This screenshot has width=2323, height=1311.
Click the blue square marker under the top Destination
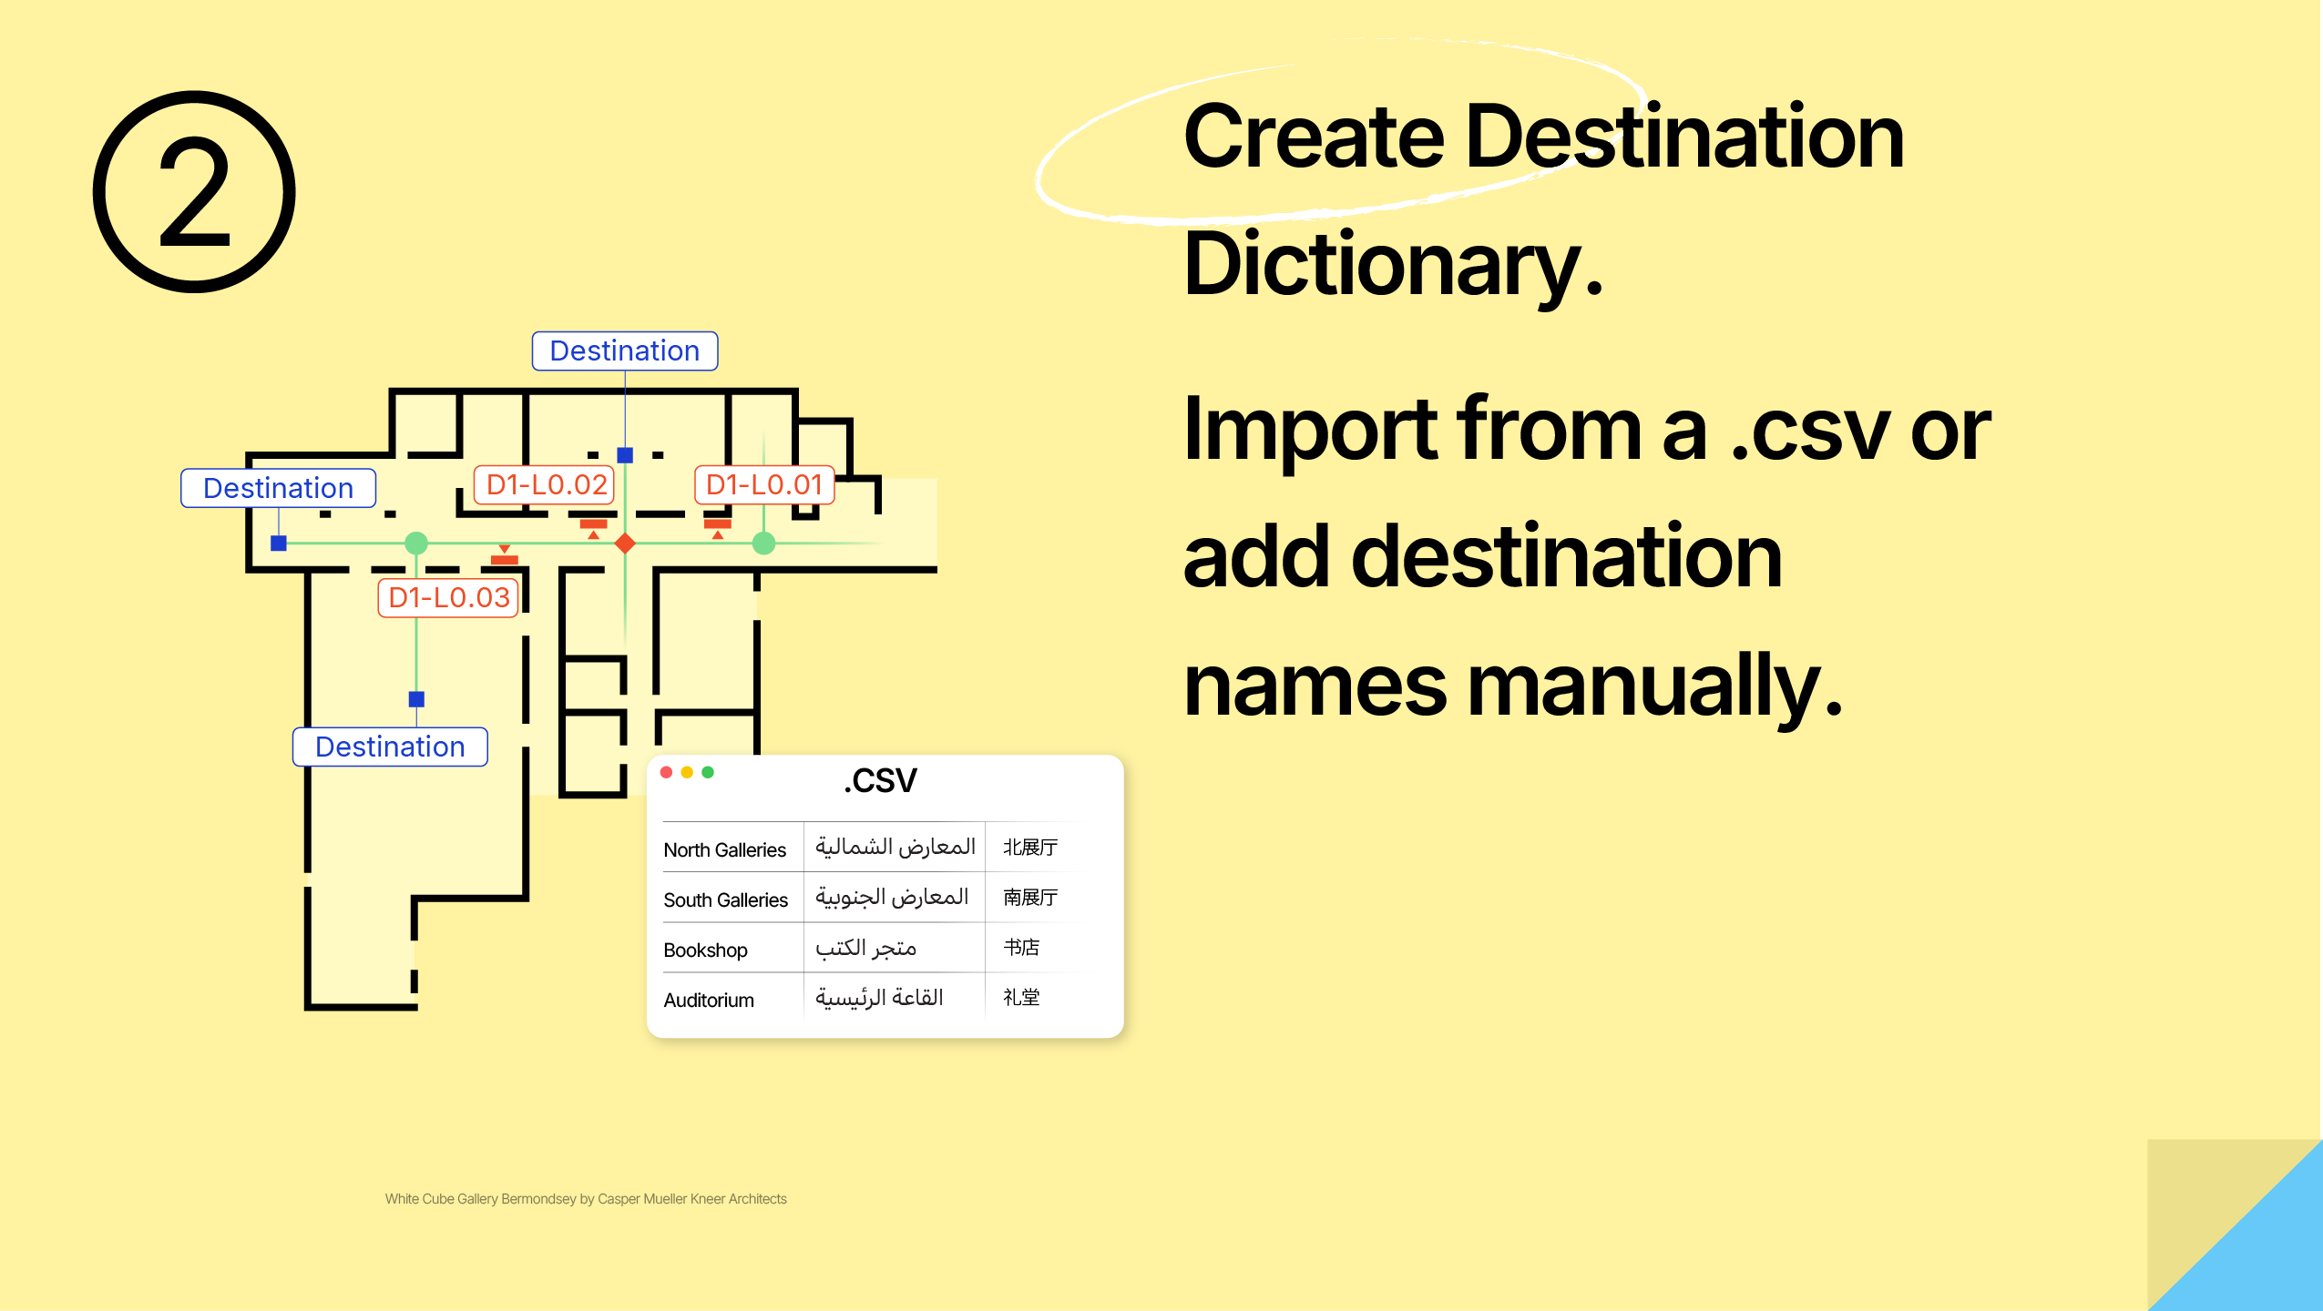coord(625,455)
